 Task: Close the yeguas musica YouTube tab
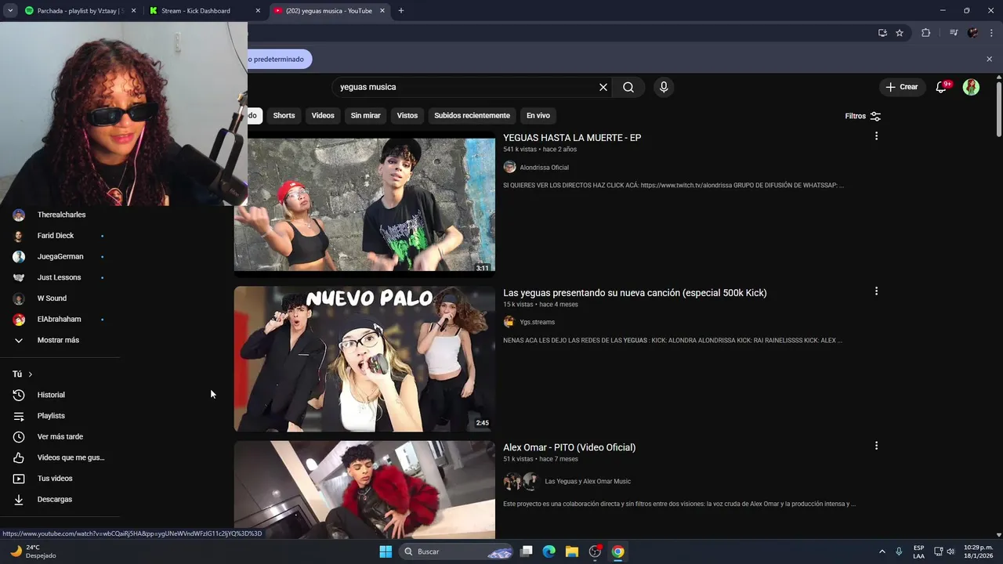382,11
